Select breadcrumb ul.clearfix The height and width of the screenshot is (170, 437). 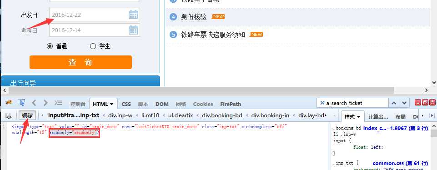pyautogui.click(x=181, y=115)
